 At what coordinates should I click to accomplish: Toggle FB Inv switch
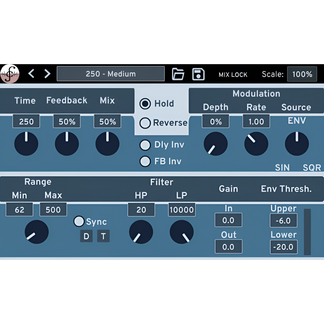(145, 161)
